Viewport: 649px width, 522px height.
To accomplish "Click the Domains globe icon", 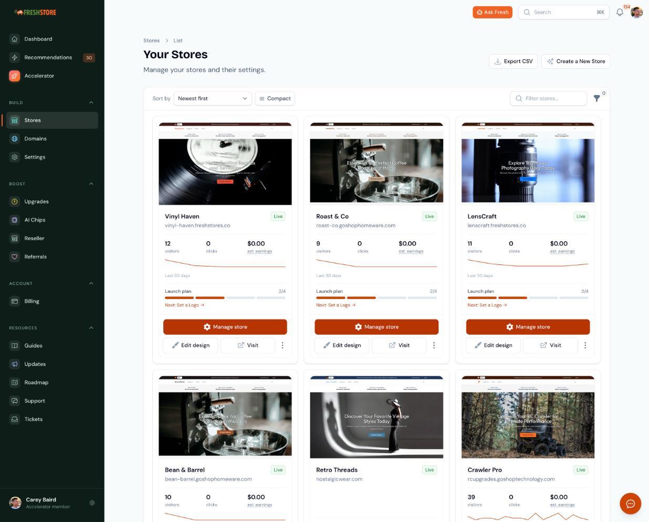I will click(15, 139).
